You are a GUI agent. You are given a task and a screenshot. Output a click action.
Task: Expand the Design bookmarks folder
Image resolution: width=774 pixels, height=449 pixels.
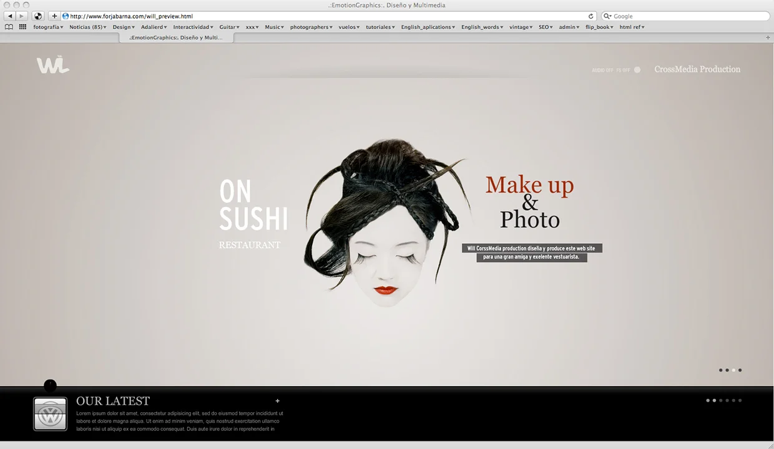click(x=124, y=27)
